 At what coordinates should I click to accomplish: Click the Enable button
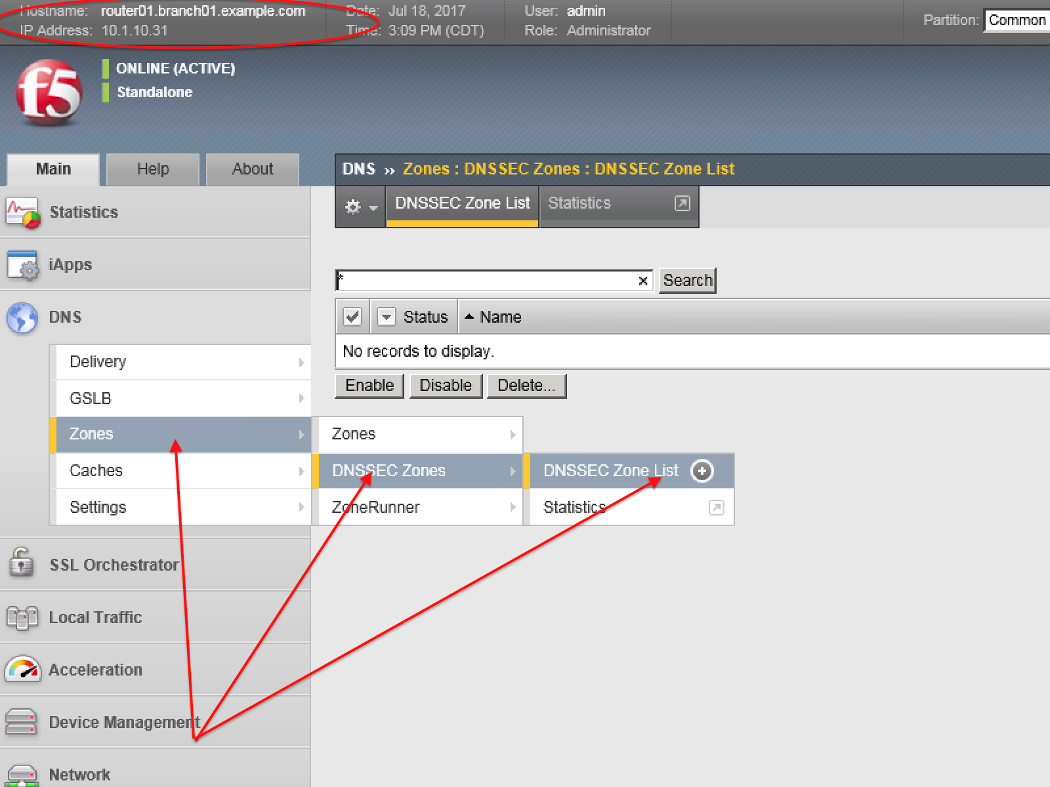369,386
